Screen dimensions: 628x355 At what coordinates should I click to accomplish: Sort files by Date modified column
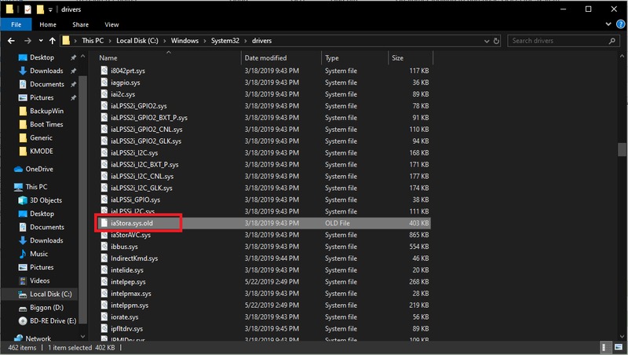267,58
